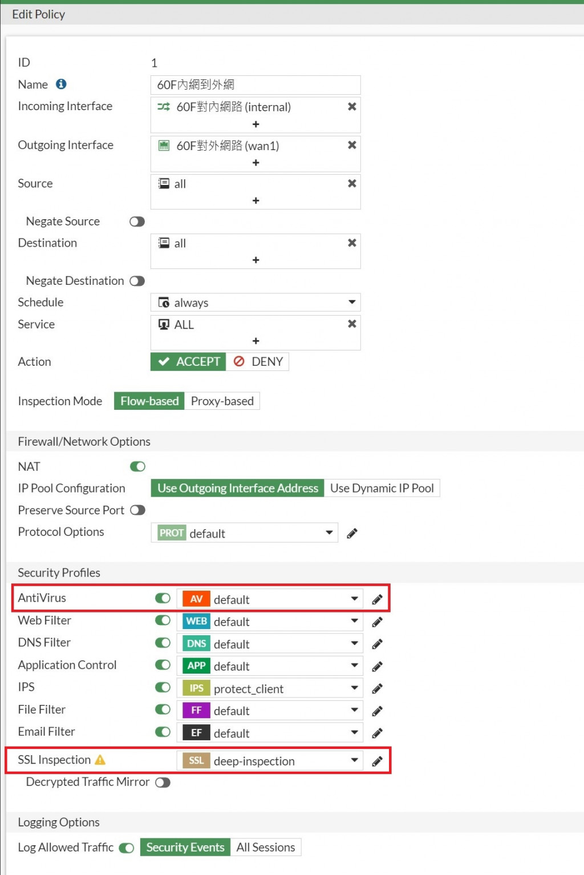Turn on Preserve Source Port toggle
This screenshot has height=875, width=584.
[137, 510]
